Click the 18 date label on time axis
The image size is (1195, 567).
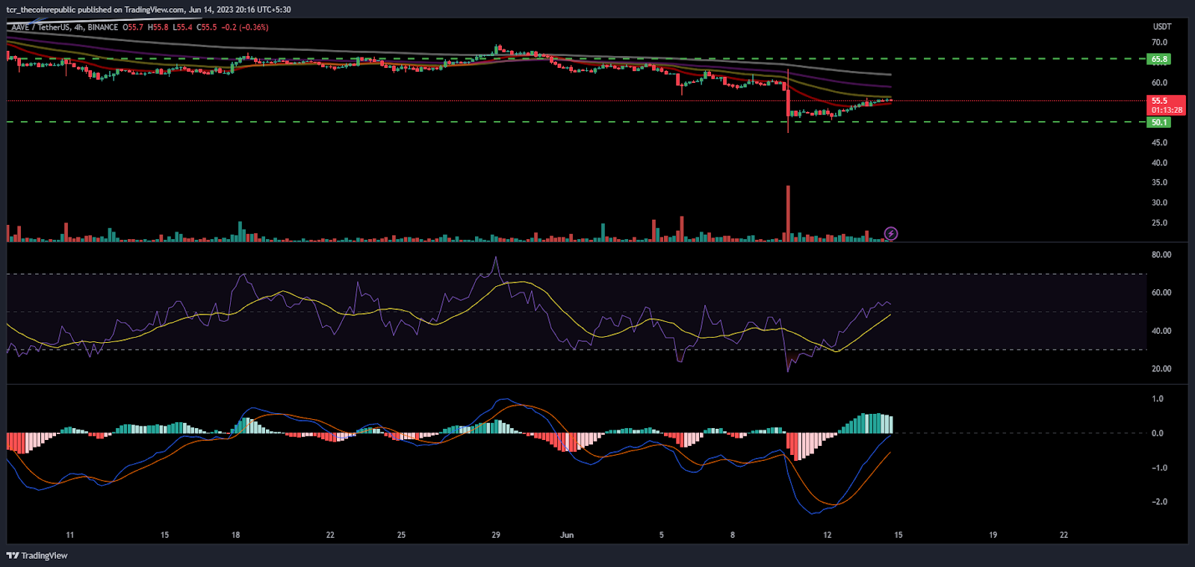(236, 535)
